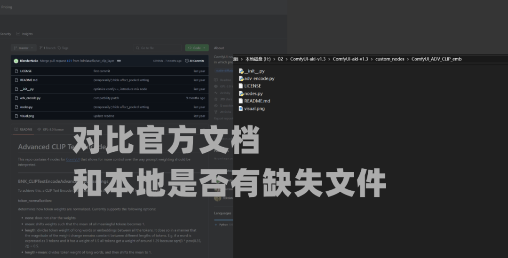This screenshot has height=258, width=508.
Task: Select LICENSE file icon in the Explorer window
Action: click(x=241, y=86)
